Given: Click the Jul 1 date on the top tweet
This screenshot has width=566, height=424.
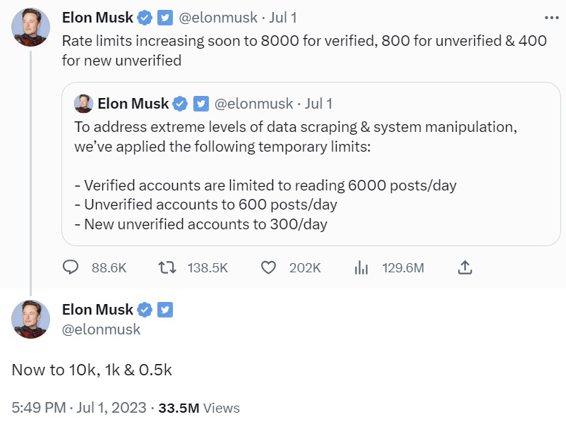Looking at the screenshot, I should 282,18.
